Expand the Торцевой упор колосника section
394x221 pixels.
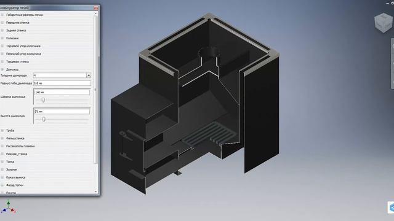[2, 46]
